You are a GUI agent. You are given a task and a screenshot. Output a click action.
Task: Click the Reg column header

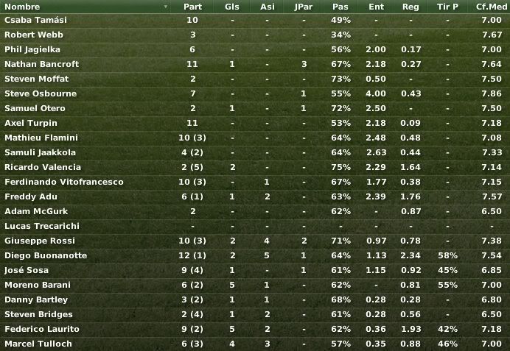[x=411, y=7]
